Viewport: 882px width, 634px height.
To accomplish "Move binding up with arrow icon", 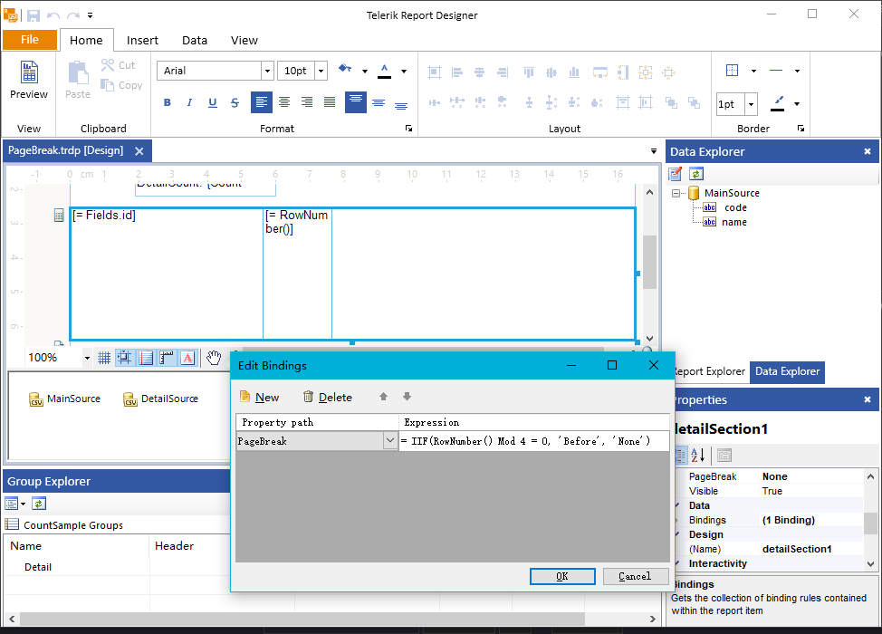I will click(384, 397).
